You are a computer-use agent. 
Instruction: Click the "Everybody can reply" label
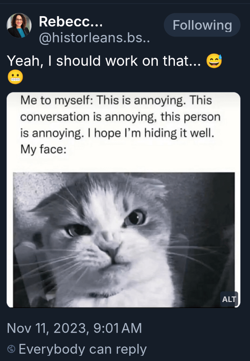[x=83, y=349]
